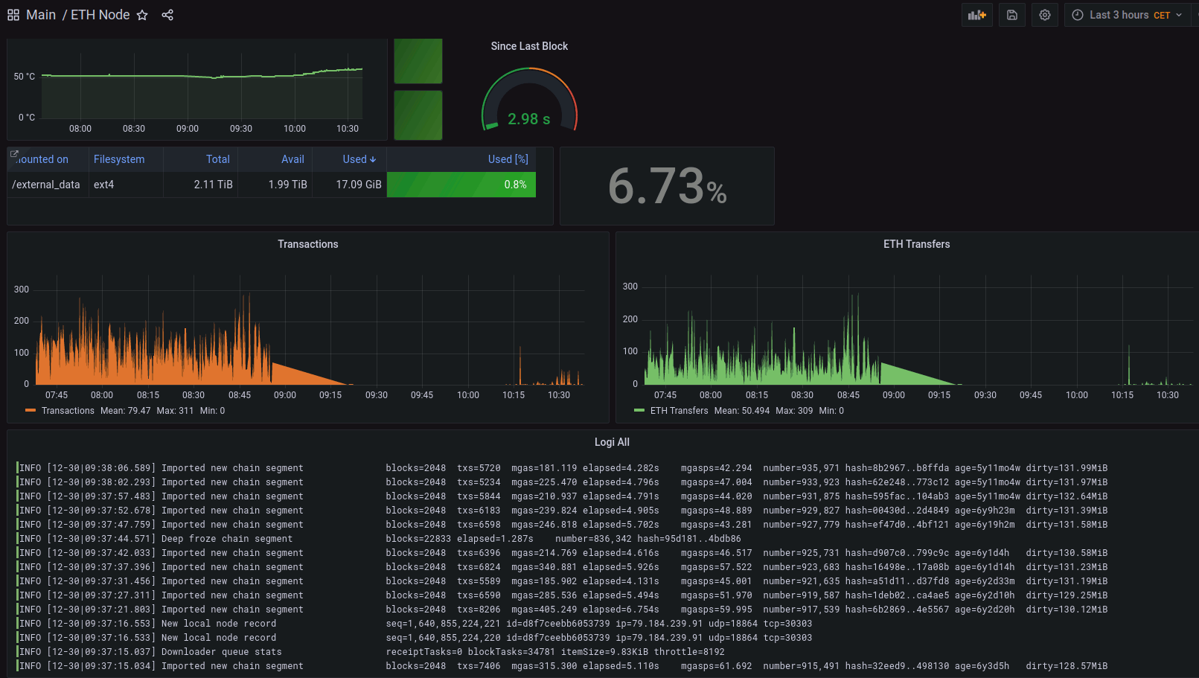Screen dimensions: 1199x678
Task: Hide the Transactions series via its legend entry
Action: pos(68,410)
